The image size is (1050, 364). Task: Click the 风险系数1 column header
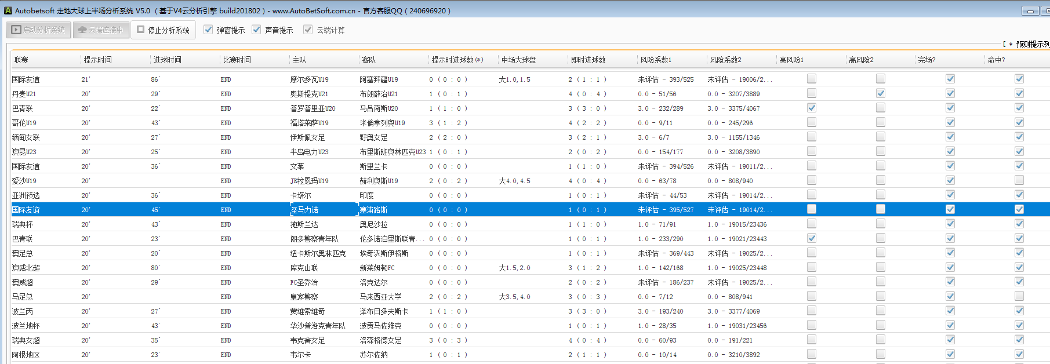coord(655,60)
